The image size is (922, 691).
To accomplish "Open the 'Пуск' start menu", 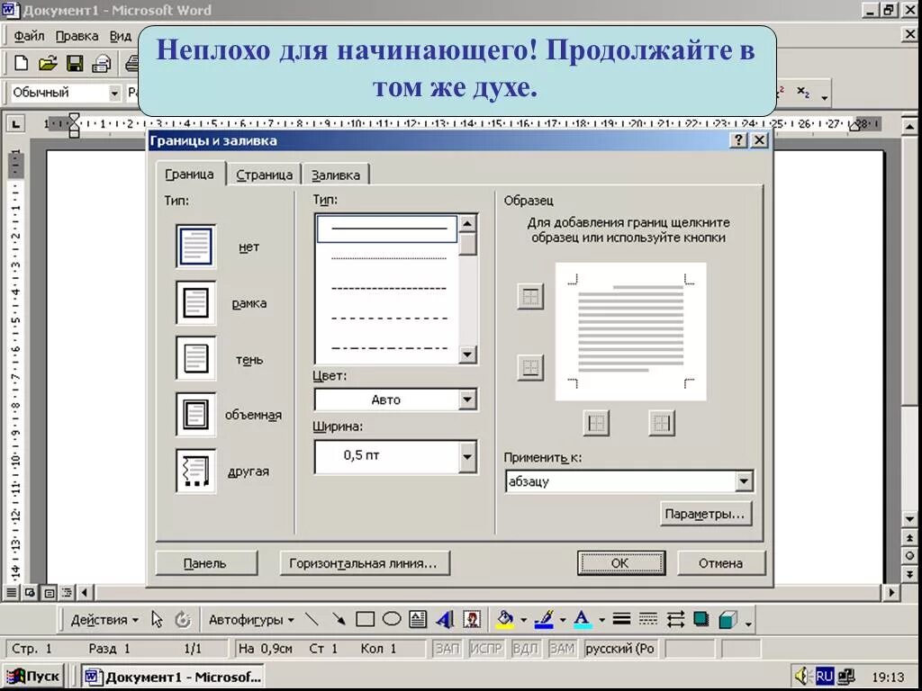I will tap(33, 677).
